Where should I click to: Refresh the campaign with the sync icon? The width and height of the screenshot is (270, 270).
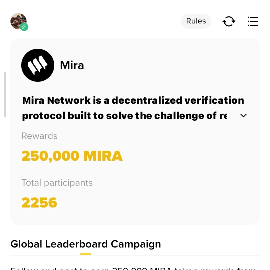[229, 21]
